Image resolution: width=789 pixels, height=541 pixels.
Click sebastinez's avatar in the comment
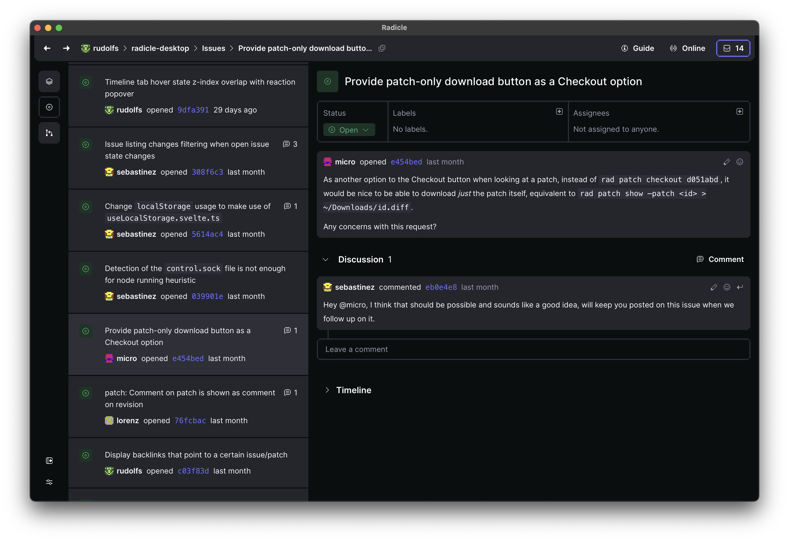(328, 287)
